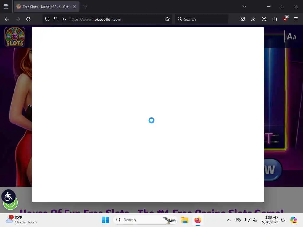The height and width of the screenshot is (227, 303).
Task: Minimize the Firefox window
Action: [269, 7]
